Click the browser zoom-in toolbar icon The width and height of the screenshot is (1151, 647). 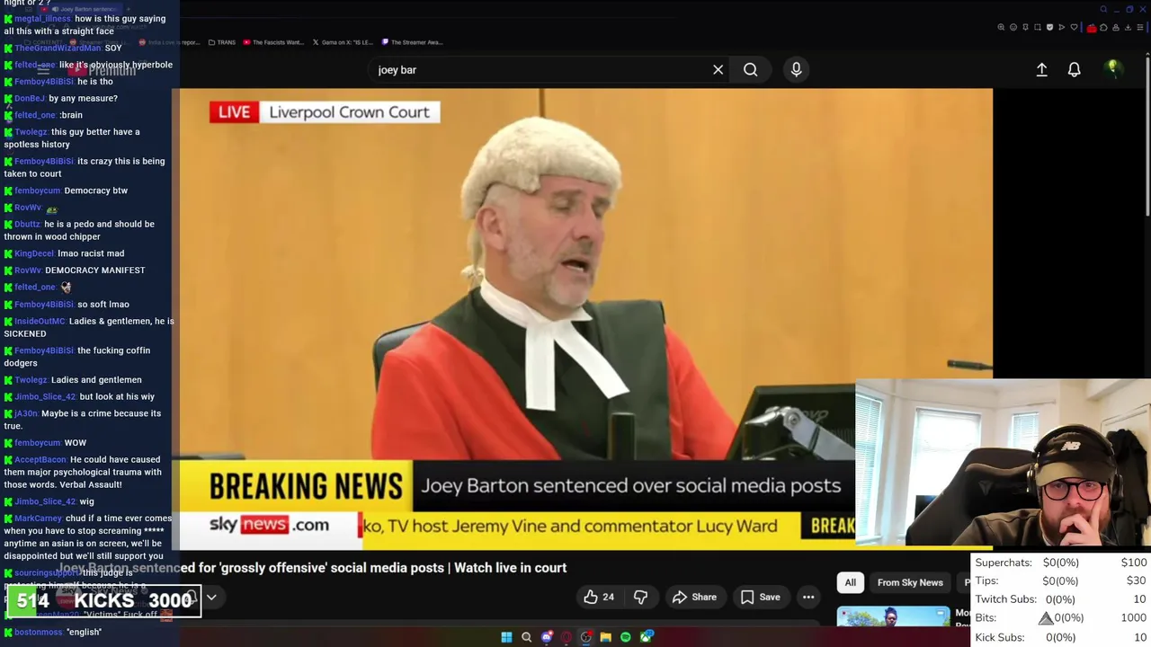point(1001,27)
